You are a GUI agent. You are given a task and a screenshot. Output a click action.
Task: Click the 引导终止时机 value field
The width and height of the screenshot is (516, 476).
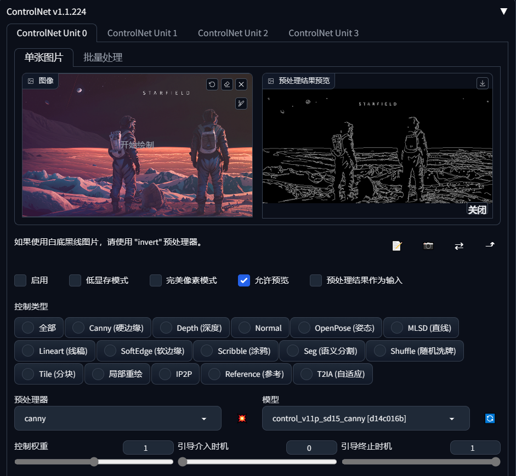click(x=475, y=448)
